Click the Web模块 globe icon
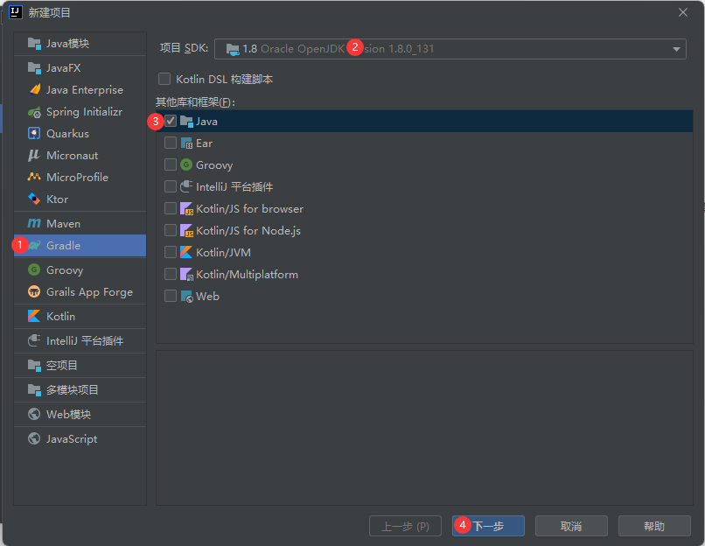 coord(34,414)
